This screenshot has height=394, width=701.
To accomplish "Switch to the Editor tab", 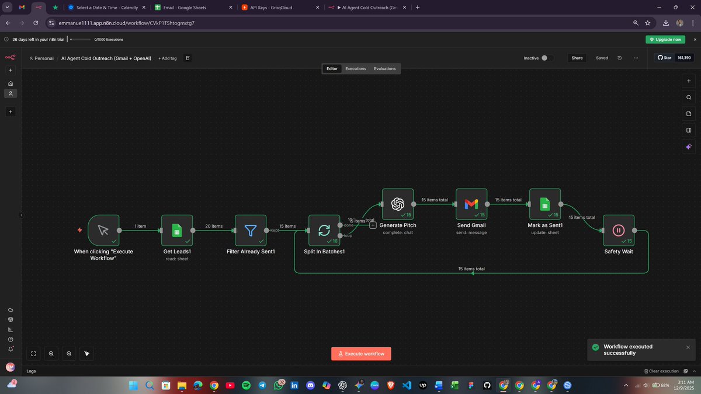I will point(332,68).
